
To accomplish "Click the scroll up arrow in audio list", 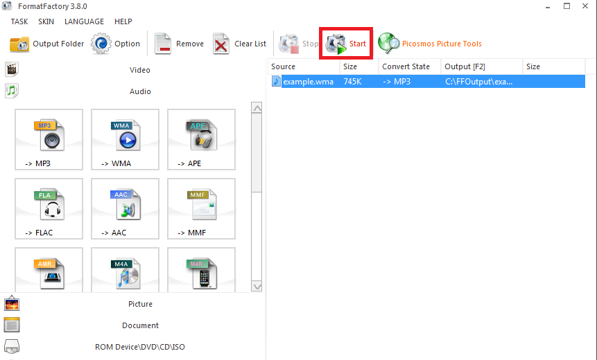I will point(257,108).
